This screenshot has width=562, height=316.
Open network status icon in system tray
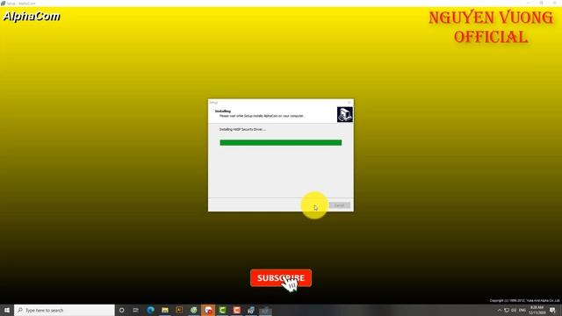point(507,310)
